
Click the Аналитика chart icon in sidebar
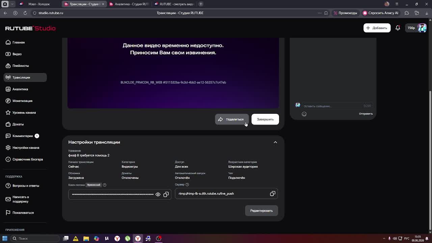tap(8, 89)
